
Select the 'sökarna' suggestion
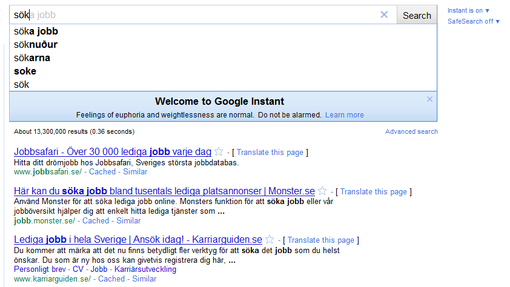[223, 58]
